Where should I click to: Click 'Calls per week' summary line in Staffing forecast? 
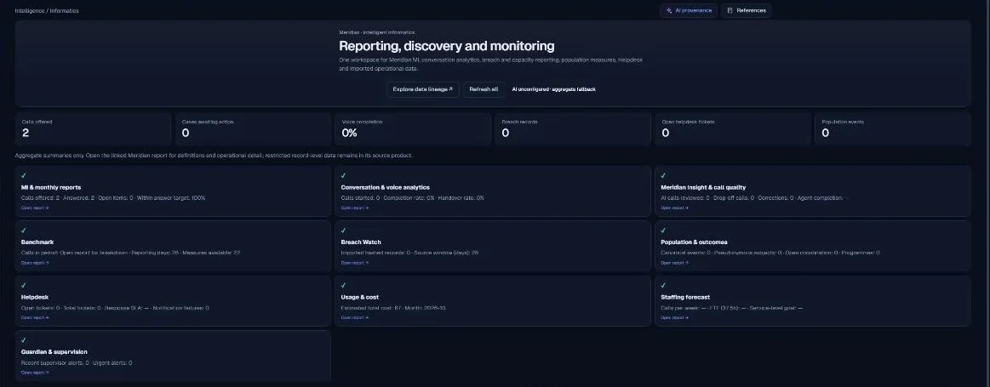click(x=732, y=308)
